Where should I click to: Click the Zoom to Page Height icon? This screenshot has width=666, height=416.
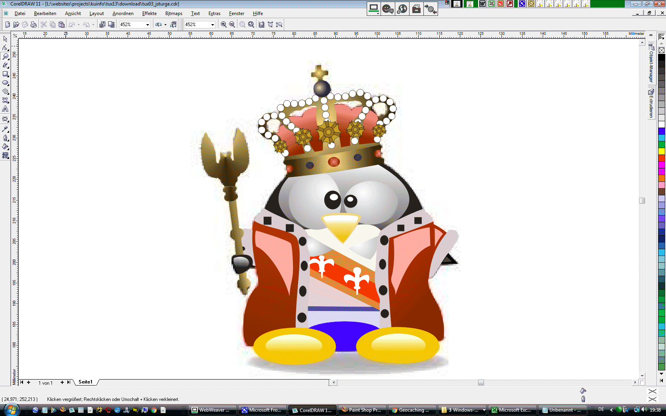pos(279,25)
